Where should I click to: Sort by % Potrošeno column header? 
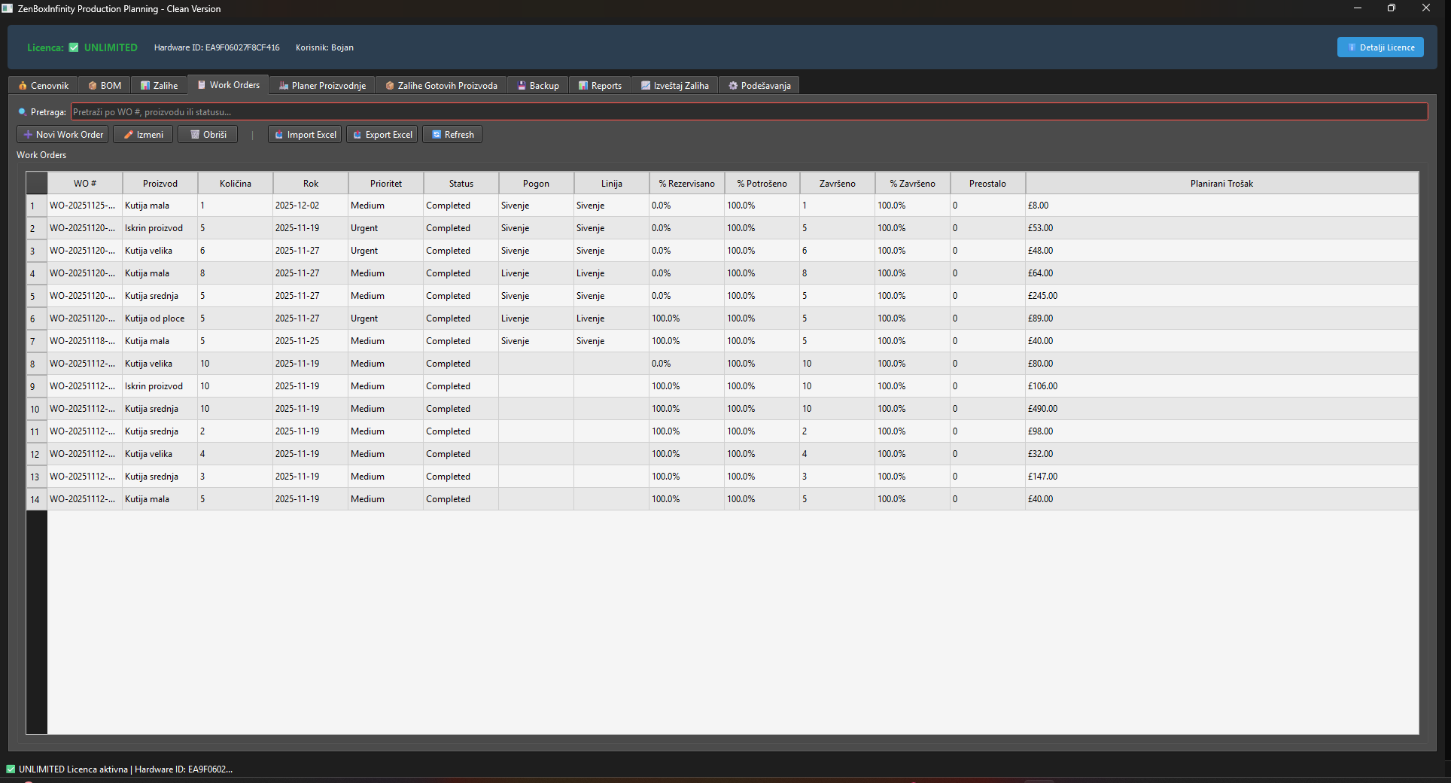click(x=762, y=184)
